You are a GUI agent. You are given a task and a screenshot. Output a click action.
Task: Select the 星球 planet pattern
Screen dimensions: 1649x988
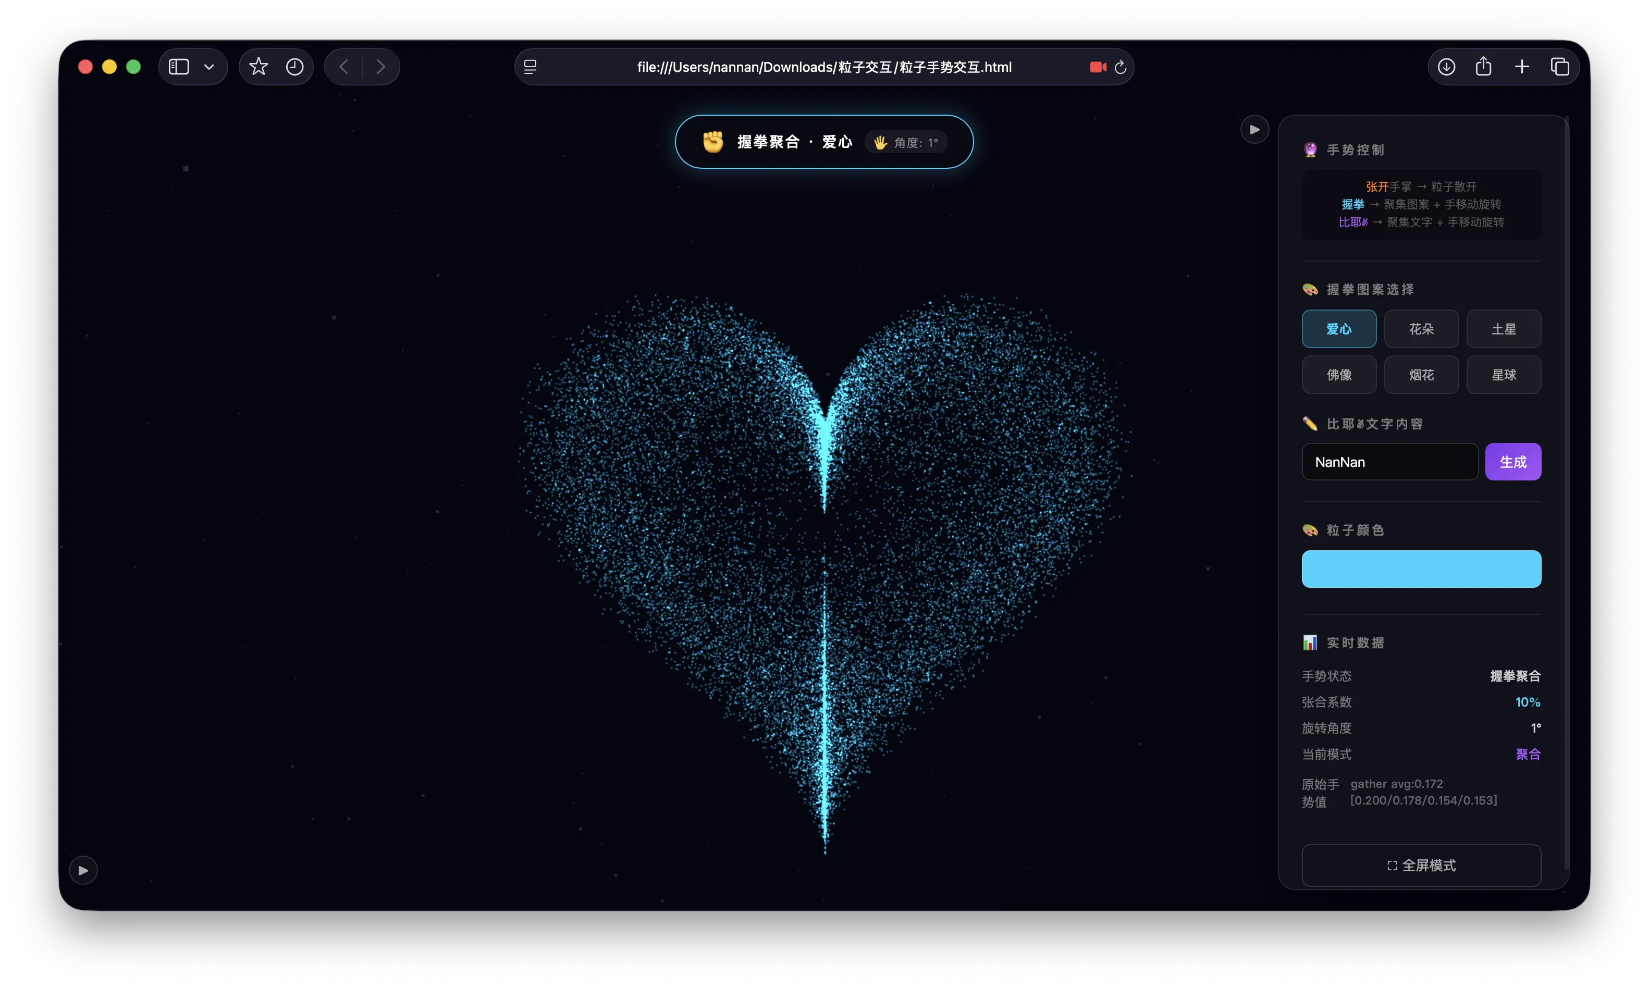coord(1504,375)
